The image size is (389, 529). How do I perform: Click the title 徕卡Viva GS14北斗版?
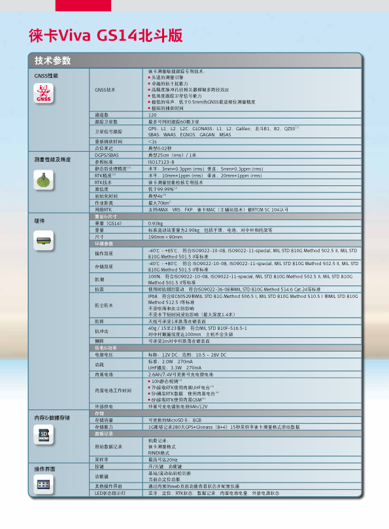point(105,35)
